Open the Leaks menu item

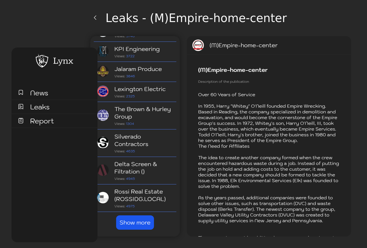click(x=54, y=107)
